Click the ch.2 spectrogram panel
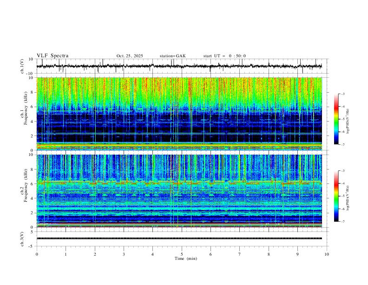This screenshot has height=285, width=368. (179, 191)
